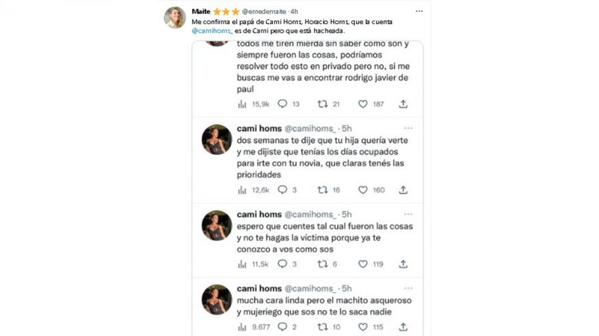599x336 pixels.
Task: Like the 'hacete la víctima' tweet with 119 likes
Action: pyautogui.click(x=363, y=264)
